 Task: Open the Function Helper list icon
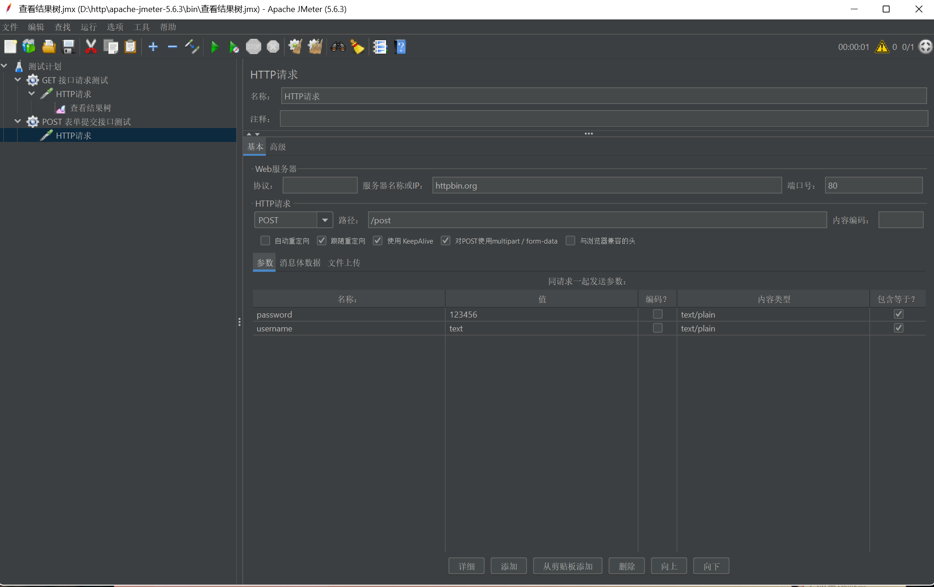click(x=380, y=47)
